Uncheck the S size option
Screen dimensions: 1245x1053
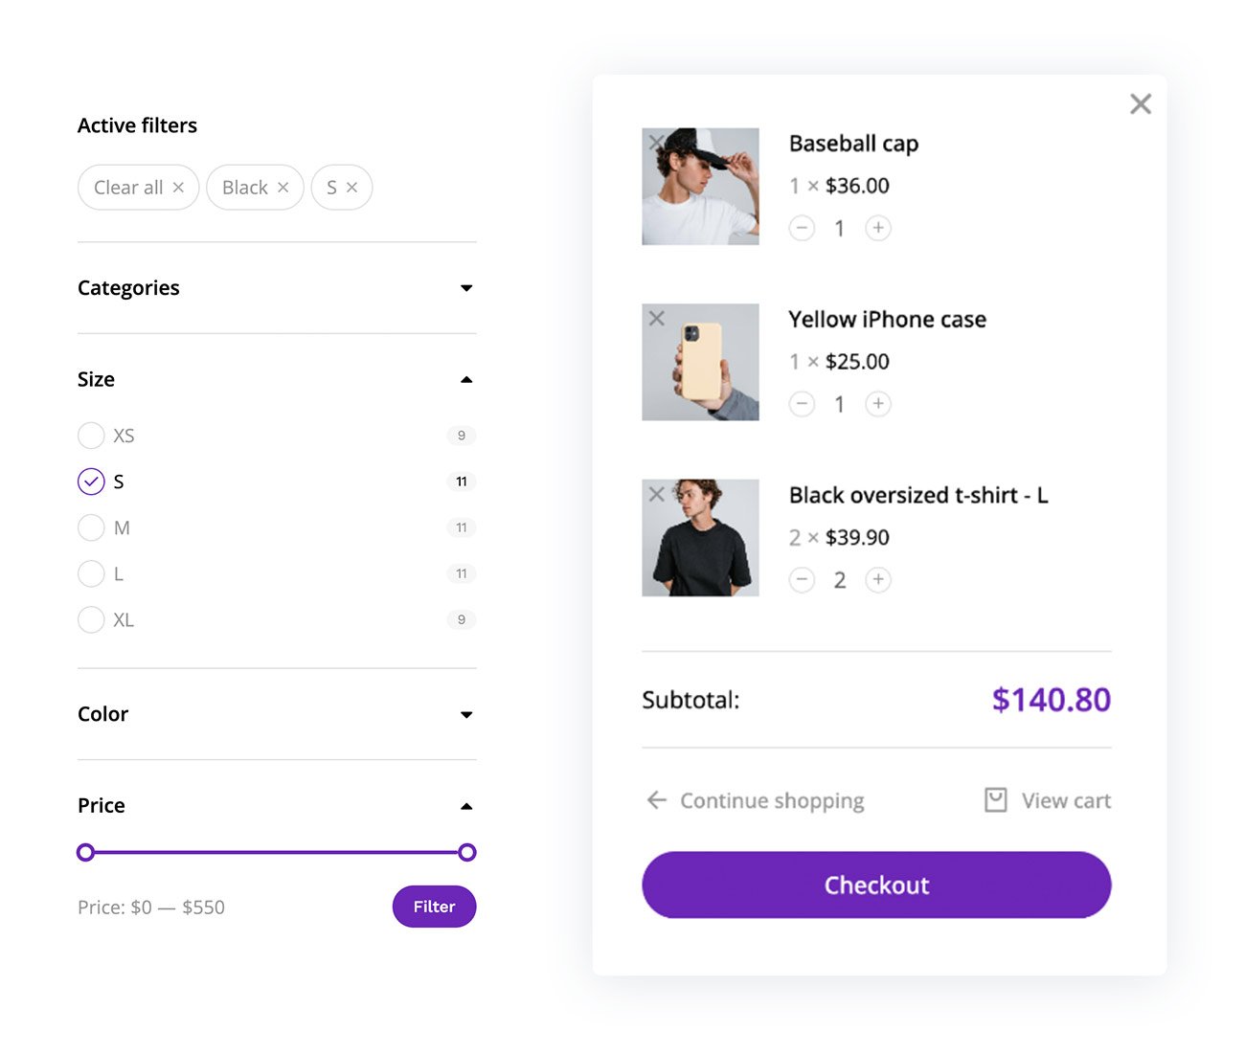[91, 482]
